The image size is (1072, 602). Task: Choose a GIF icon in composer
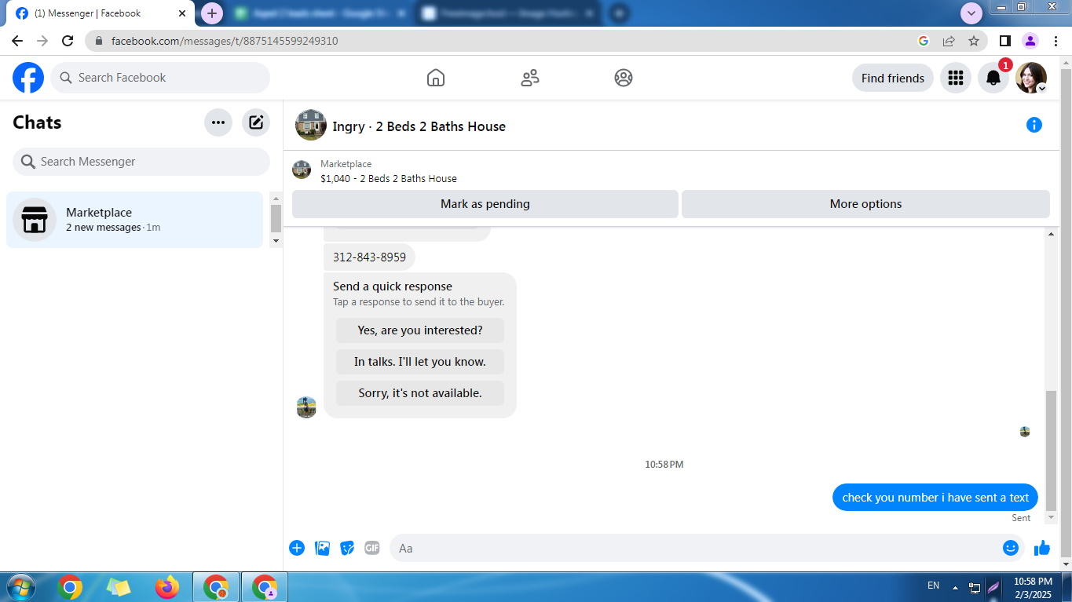pyautogui.click(x=372, y=548)
